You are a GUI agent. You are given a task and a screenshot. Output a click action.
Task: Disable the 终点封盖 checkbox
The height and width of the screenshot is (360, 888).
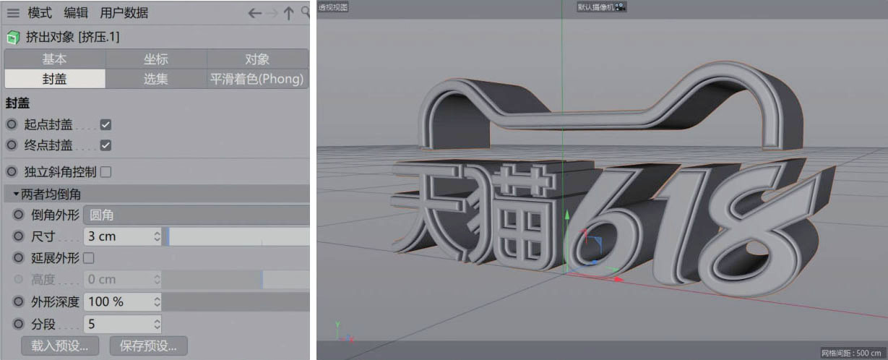[105, 145]
